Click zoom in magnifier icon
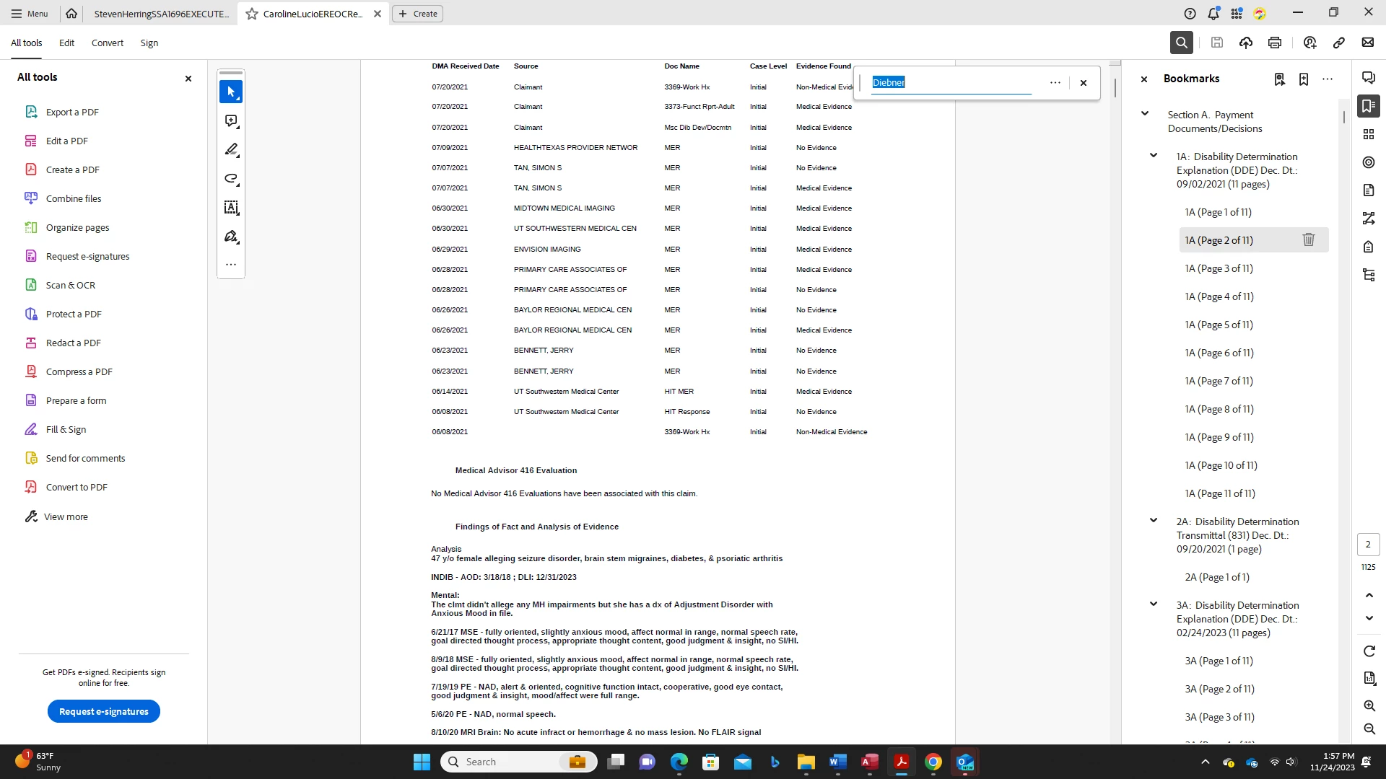 pos(1369,705)
